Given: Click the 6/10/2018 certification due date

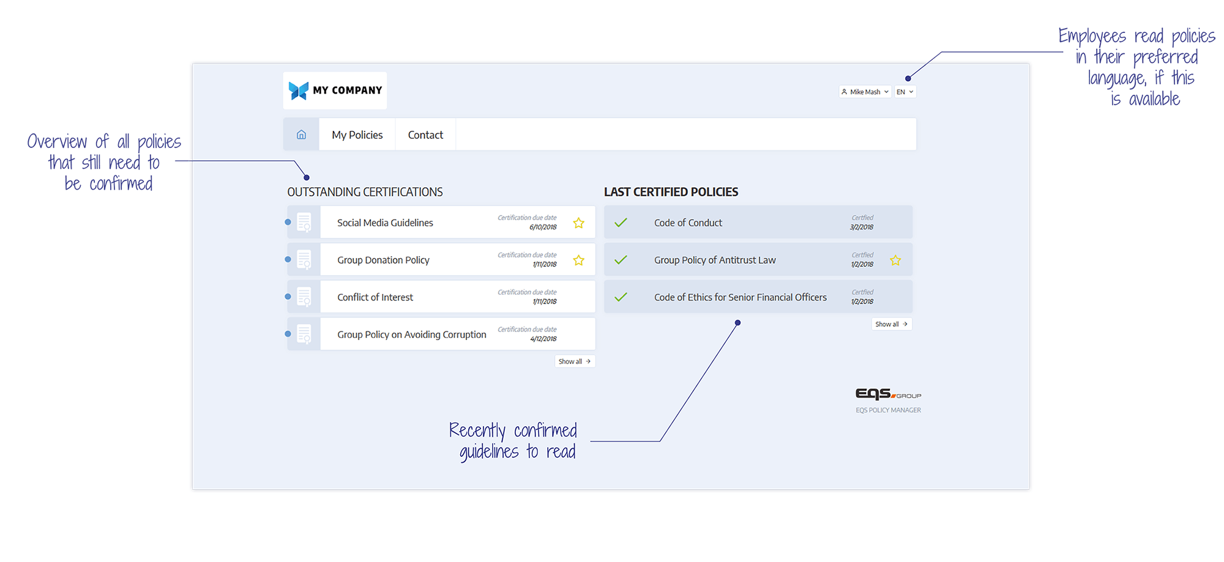Looking at the screenshot, I should coord(543,227).
